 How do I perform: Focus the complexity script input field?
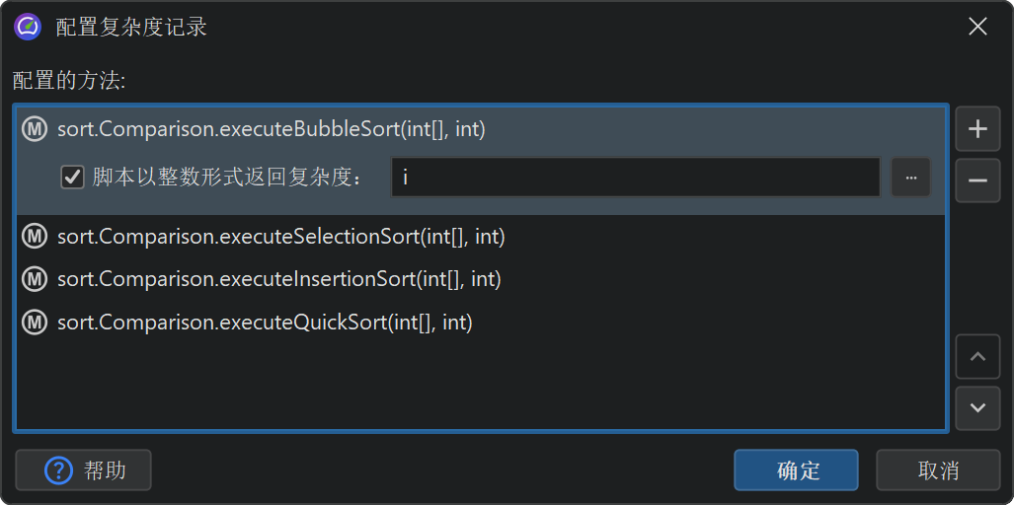(635, 178)
